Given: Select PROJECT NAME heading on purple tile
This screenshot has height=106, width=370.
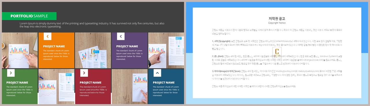Looking at the screenshot, I should 127,46.
